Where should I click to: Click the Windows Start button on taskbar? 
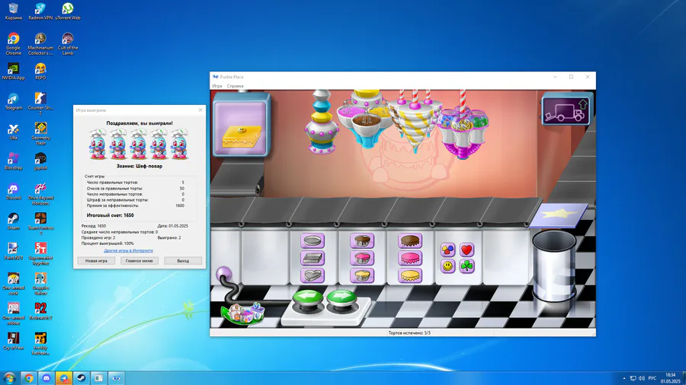[x=9, y=378]
